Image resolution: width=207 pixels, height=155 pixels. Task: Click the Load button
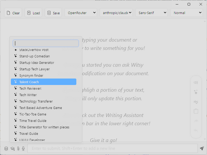33,13
